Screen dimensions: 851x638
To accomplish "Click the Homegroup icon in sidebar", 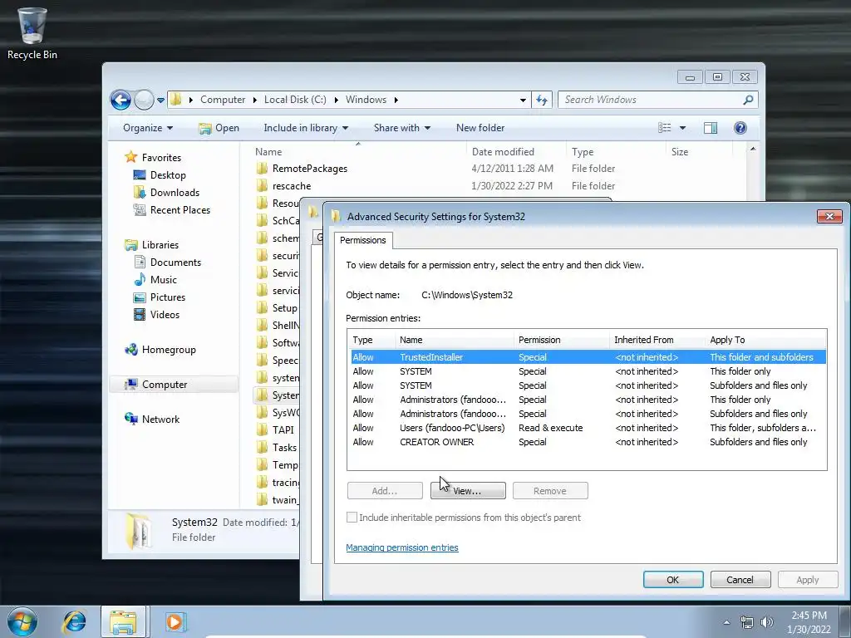I will [130, 350].
